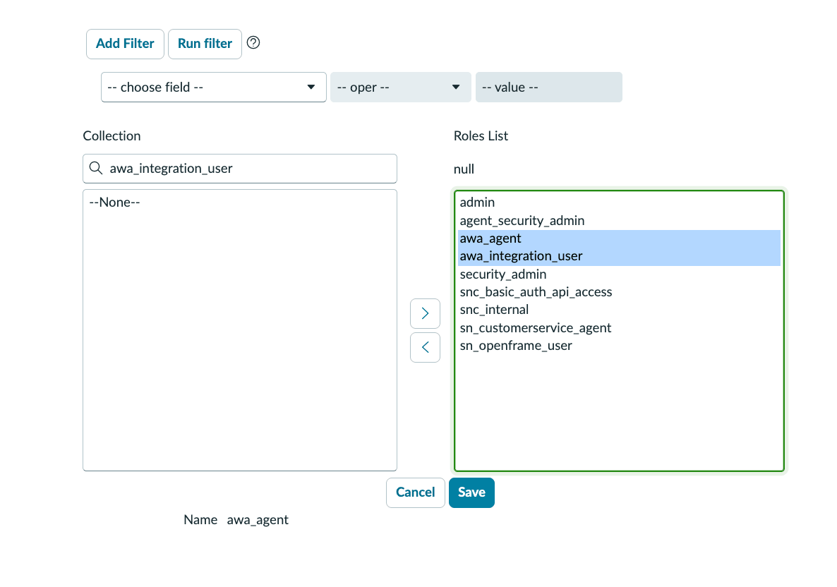Click the Roles List heading
The image size is (837, 587).
click(x=481, y=136)
